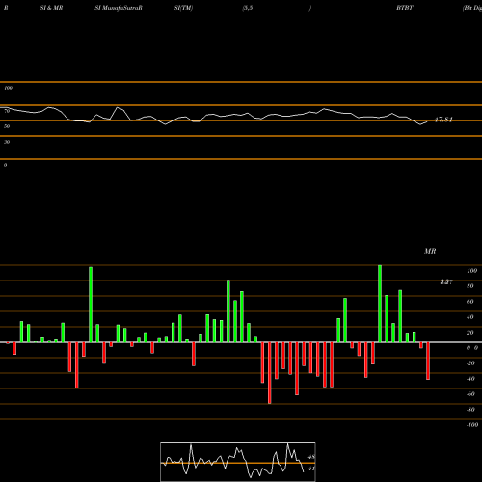Click the MR axis label 80
482x482 pixels.
(470, 286)
